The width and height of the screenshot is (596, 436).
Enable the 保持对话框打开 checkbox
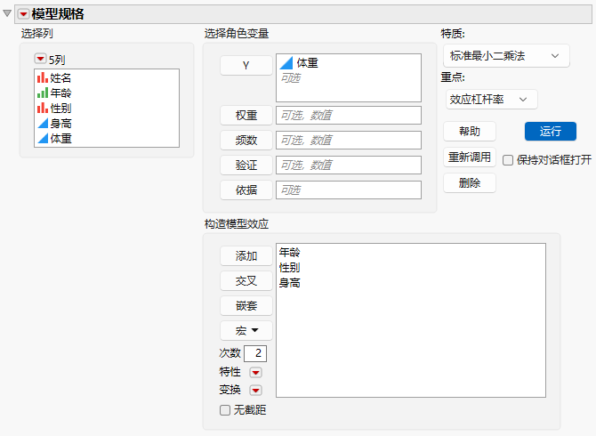[508, 160]
